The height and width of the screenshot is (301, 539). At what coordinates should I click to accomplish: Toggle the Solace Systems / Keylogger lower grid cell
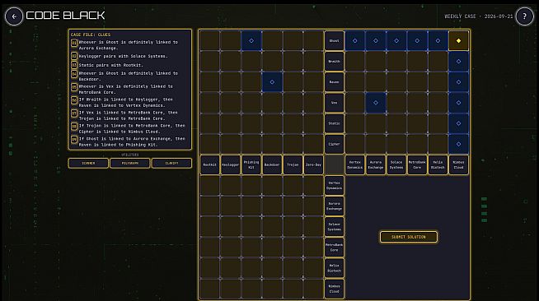click(x=230, y=227)
